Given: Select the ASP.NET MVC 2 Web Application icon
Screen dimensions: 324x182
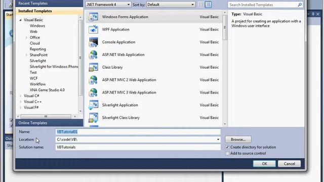Looking at the screenshot, I should tap(93, 80).
